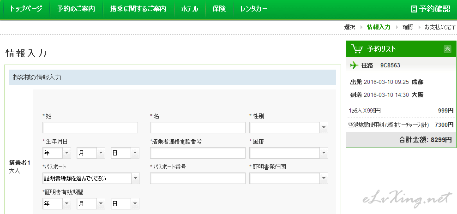Open the expiry year dropdown under 証明書有効期間
Screen dimensions: 457x214
pyautogui.click(x=57, y=203)
